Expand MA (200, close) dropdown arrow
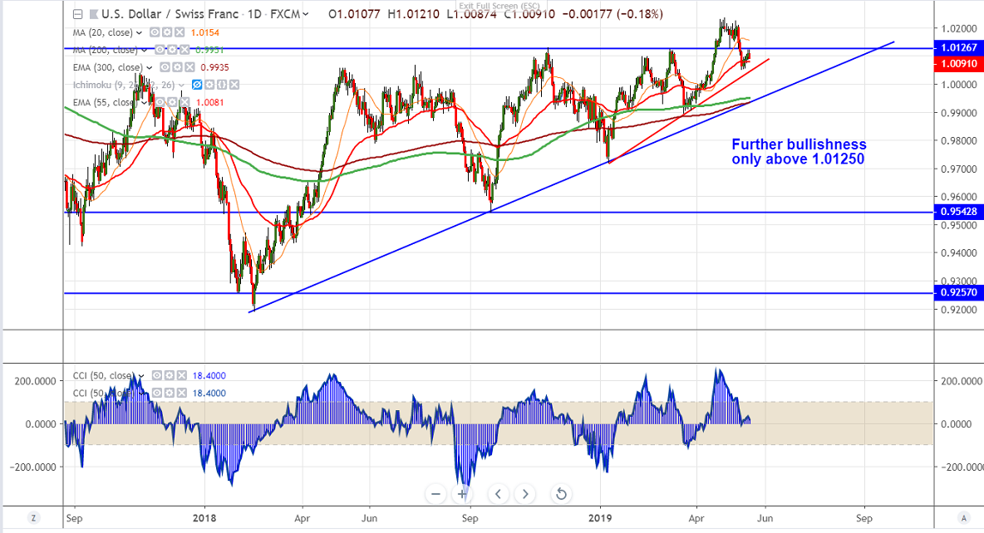Viewport: 984px width, 533px height. pyautogui.click(x=145, y=50)
